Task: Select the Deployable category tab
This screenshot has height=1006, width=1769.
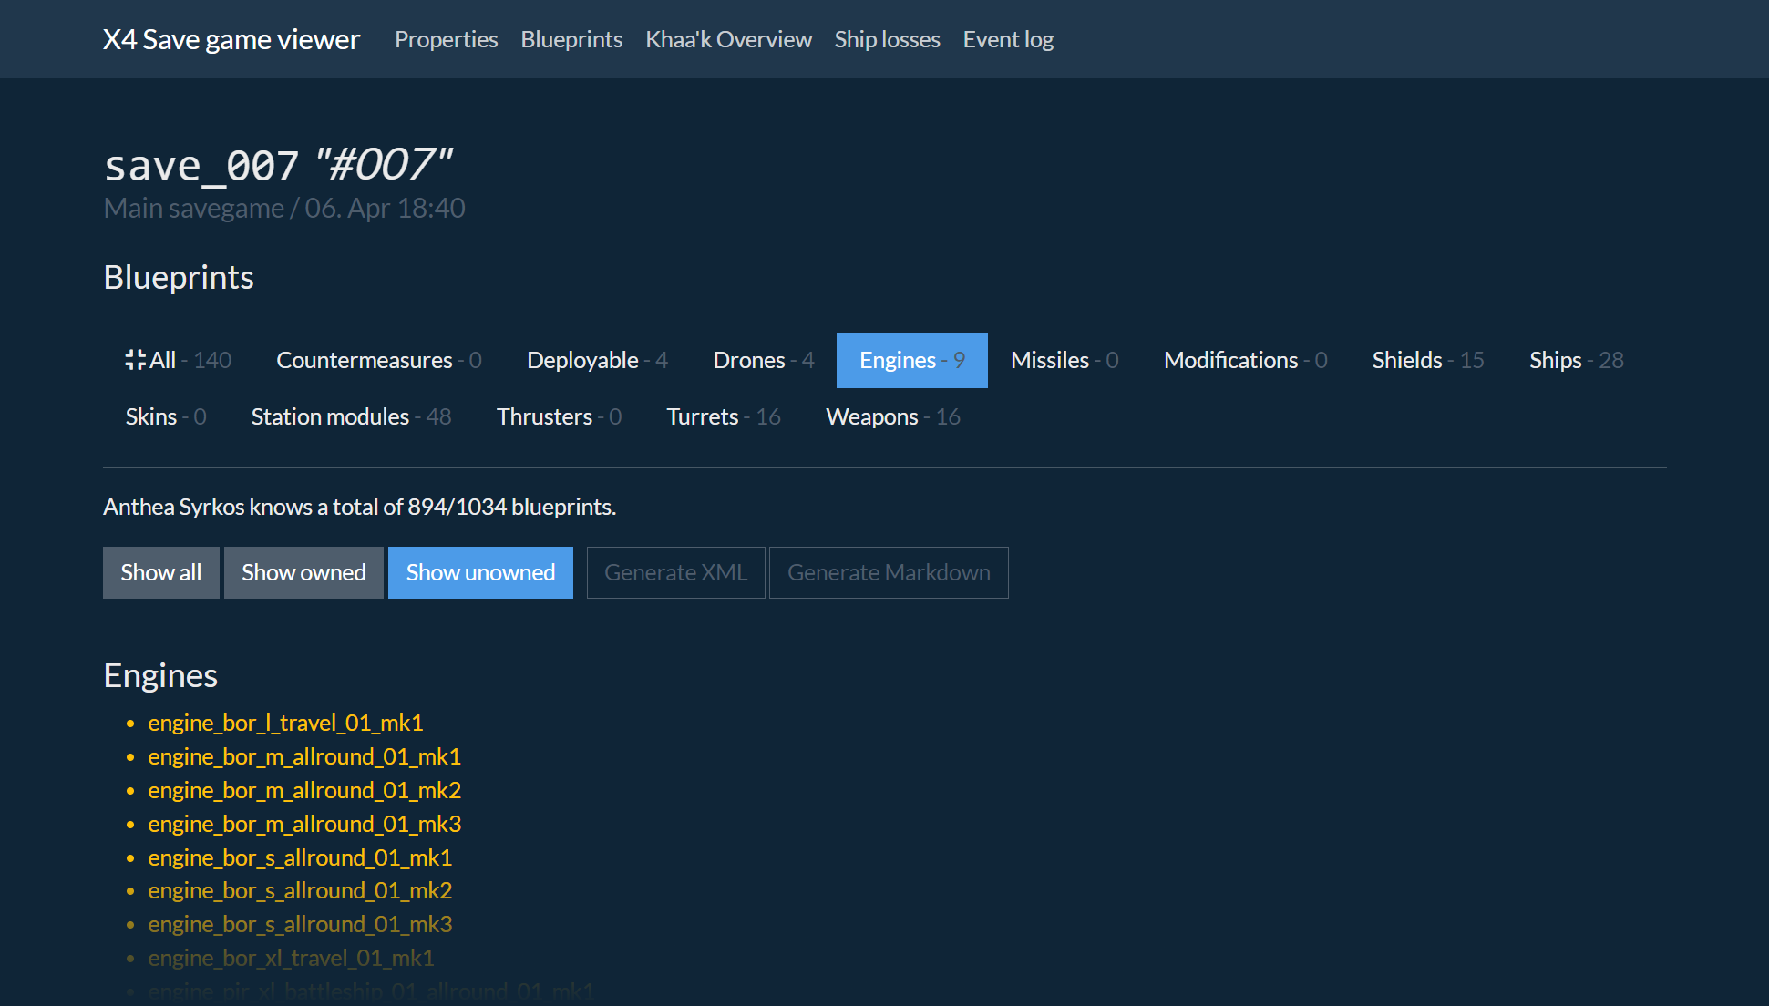Action: 597,360
